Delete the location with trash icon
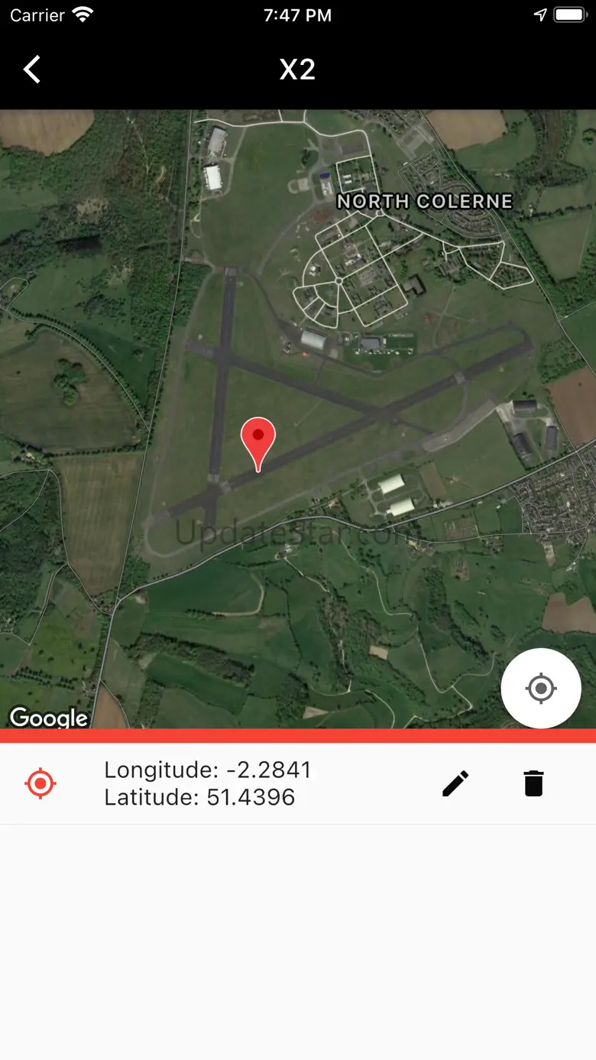The width and height of the screenshot is (596, 1060). [533, 783]
